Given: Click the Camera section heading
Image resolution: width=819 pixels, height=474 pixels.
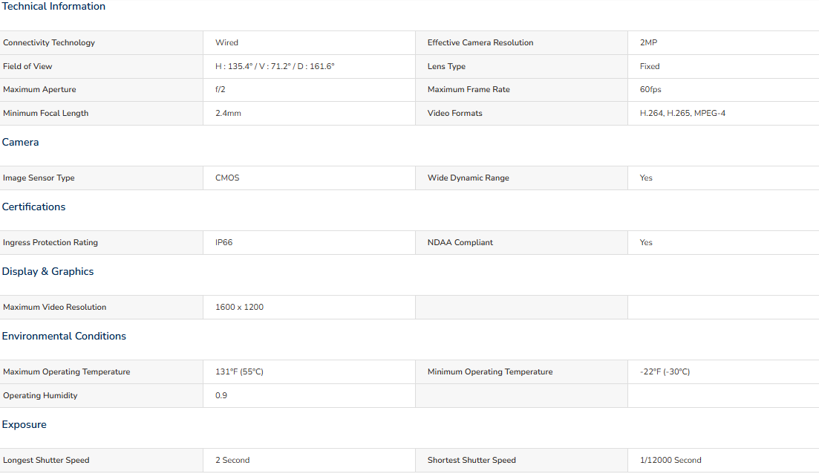Looking at the screenshot, I should 21,142.
